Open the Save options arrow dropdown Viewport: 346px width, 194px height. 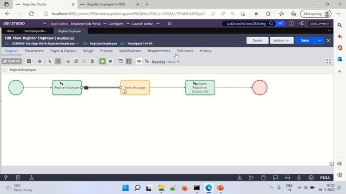(320, 40)
